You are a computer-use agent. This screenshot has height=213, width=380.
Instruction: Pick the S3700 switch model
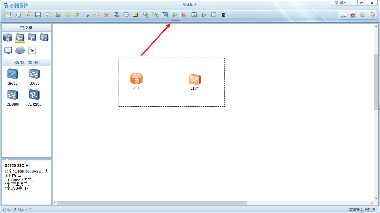(34, 77)
